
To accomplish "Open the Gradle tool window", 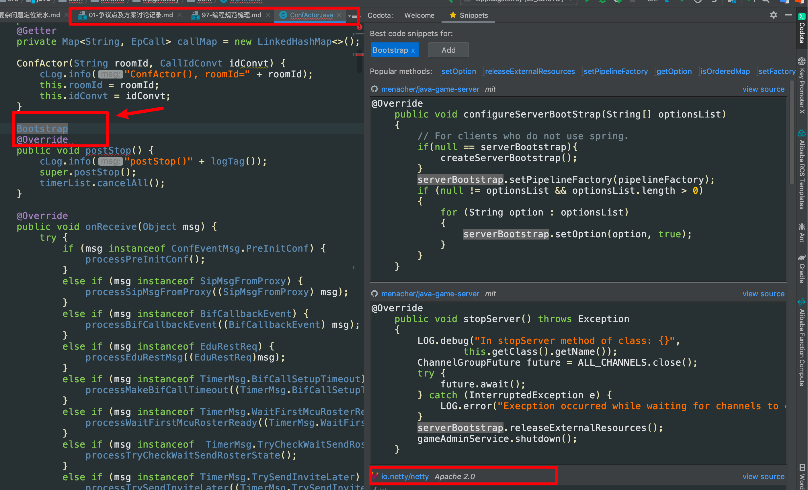I will pos(802,269).
